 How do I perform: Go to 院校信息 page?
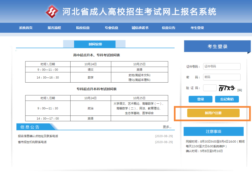click(x=83, y=28)
